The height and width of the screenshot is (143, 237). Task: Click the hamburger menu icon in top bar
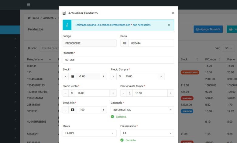[x=28, y=5]
